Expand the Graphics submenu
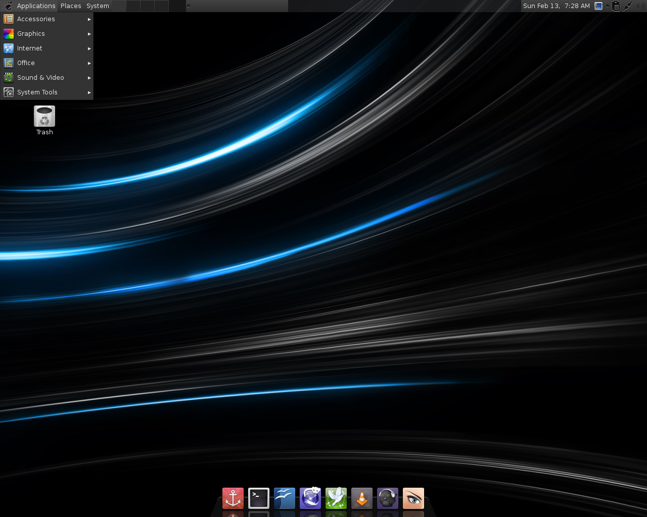This screenshot has width=647, height=517. (47, 34)
